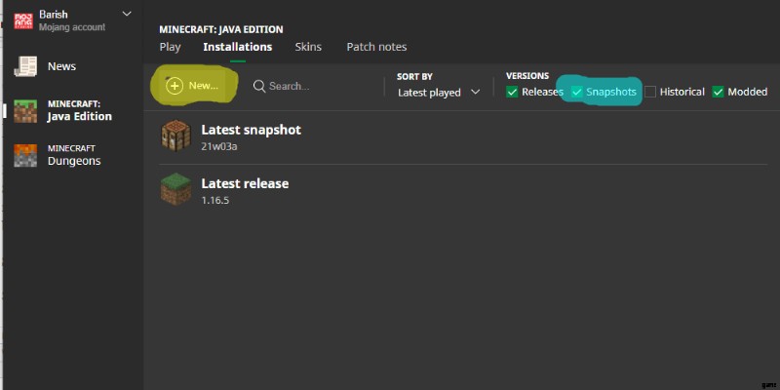This screenshot has height=390, width=780.
Task: Click the installations Search field
Action: 302,86
